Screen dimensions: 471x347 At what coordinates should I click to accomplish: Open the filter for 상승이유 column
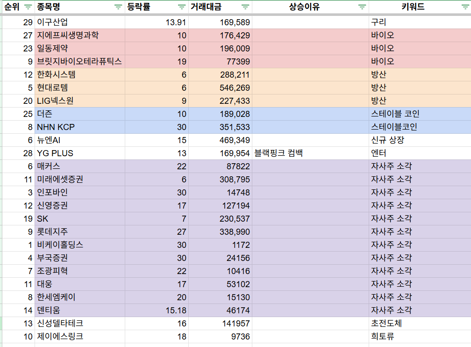point(362,7)
